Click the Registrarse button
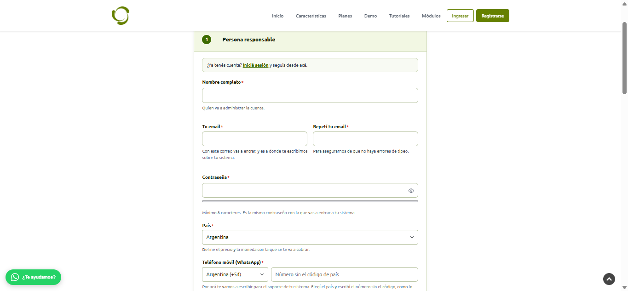628x291 pixels. coord(493,16)
